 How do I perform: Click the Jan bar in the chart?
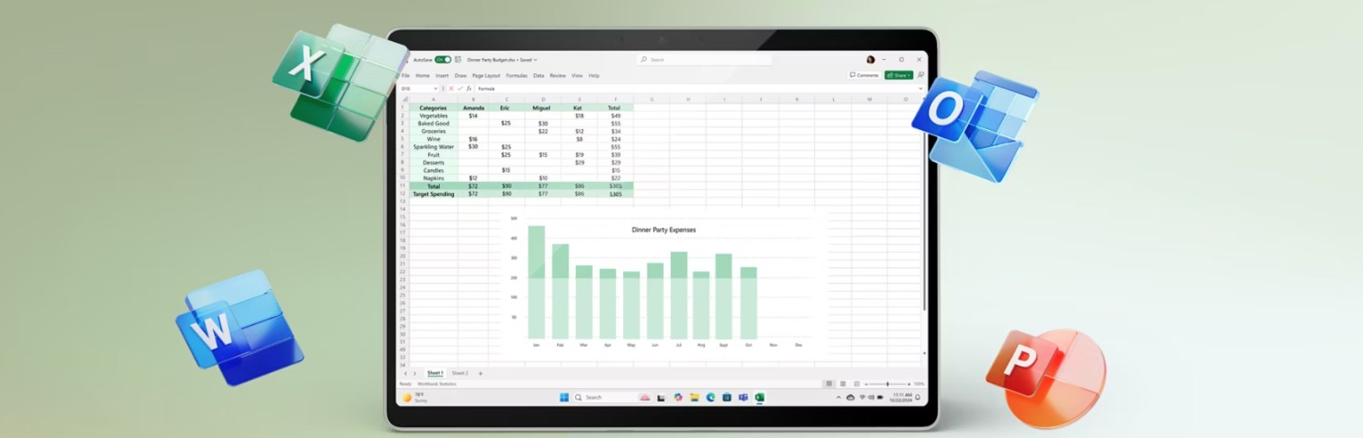coord(536,282)
